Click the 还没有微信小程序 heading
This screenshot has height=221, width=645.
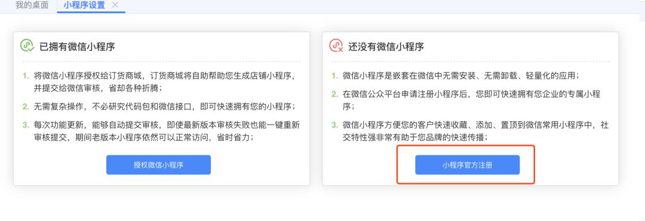pos(386,47)
